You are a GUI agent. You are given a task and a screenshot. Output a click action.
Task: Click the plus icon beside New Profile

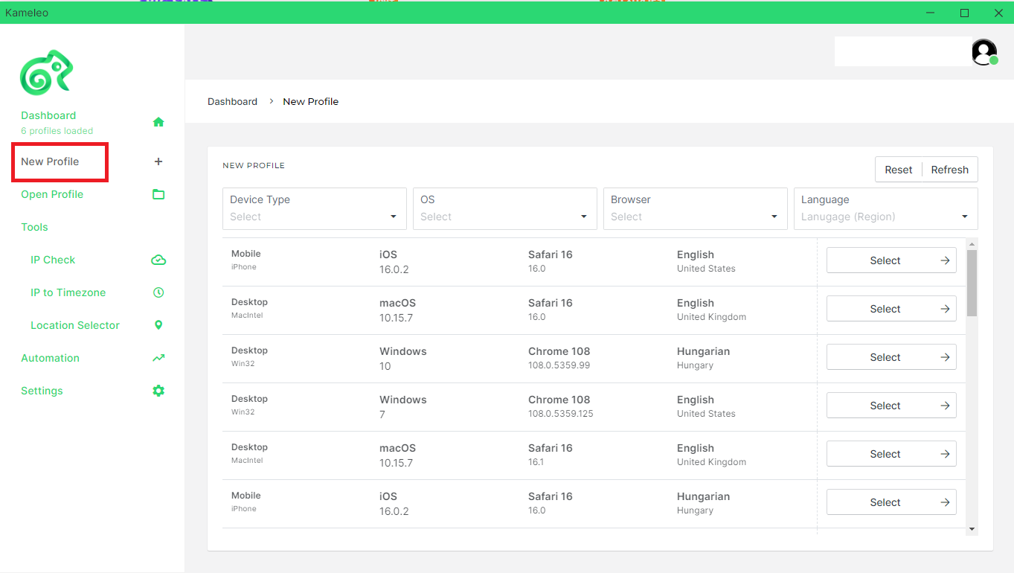coord(158,161)
